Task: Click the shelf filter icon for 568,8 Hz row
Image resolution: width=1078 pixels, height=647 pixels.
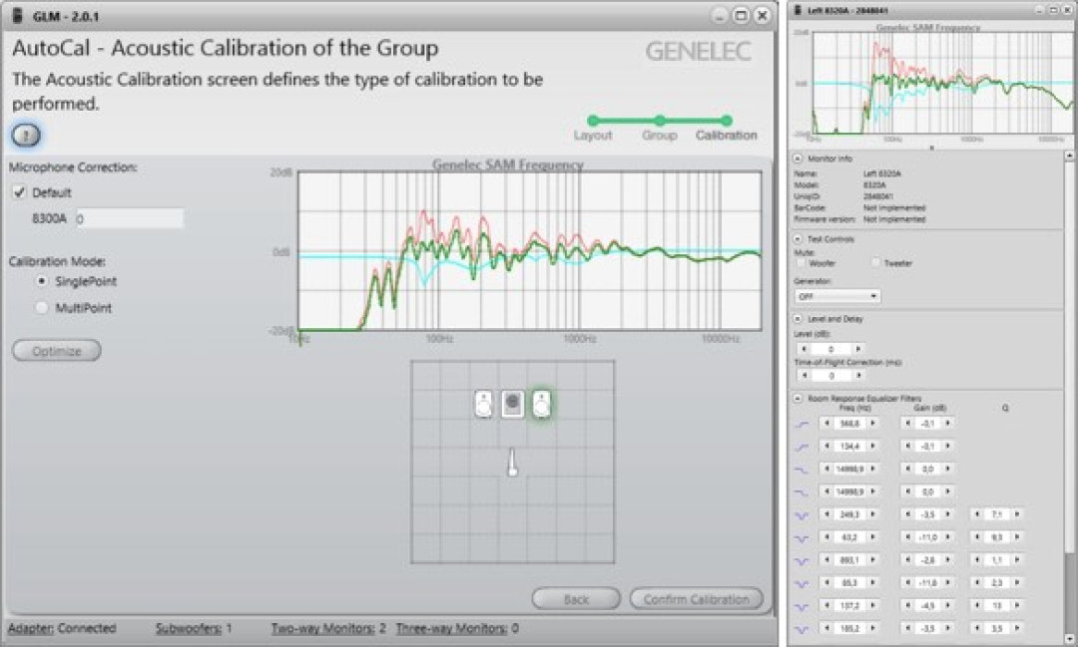Action: (x=802, y=425)
